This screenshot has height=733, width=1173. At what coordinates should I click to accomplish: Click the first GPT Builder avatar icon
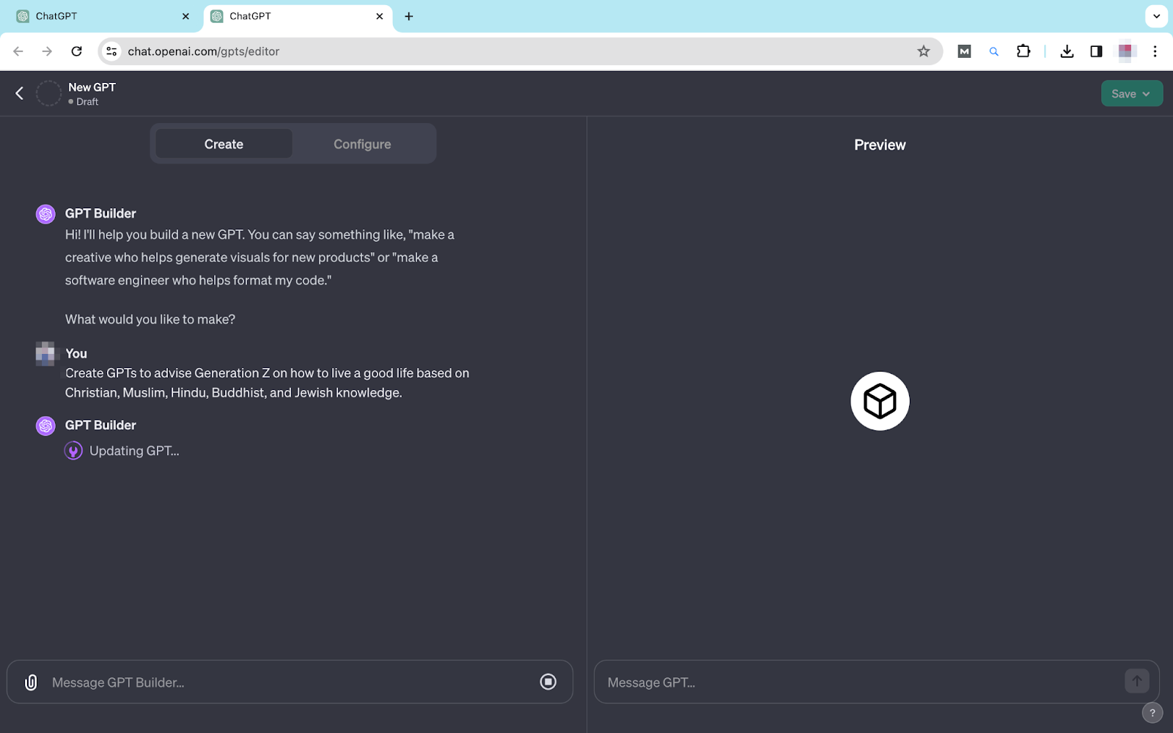coord(45,214)
